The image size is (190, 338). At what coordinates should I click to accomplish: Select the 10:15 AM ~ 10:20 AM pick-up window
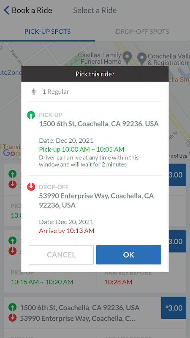(42, 282)
